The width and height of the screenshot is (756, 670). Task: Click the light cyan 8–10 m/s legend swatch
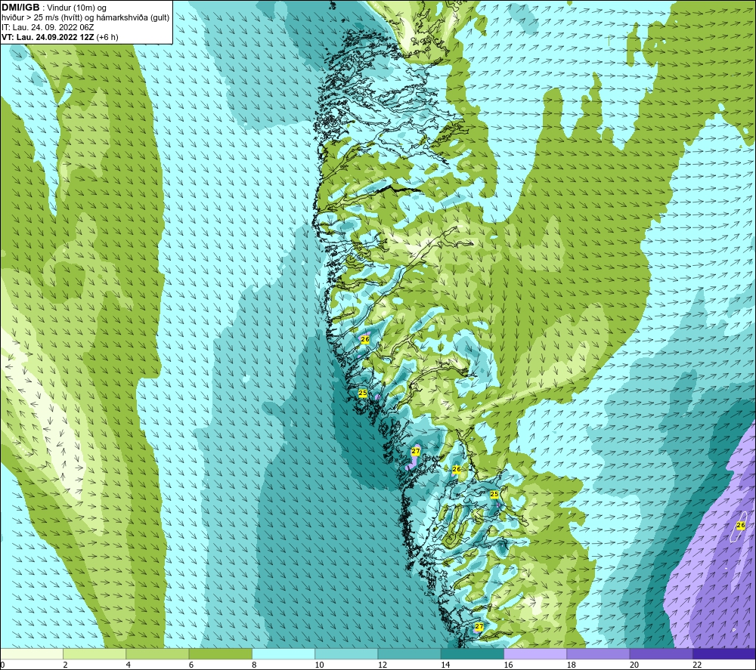(x=283, y=653)
